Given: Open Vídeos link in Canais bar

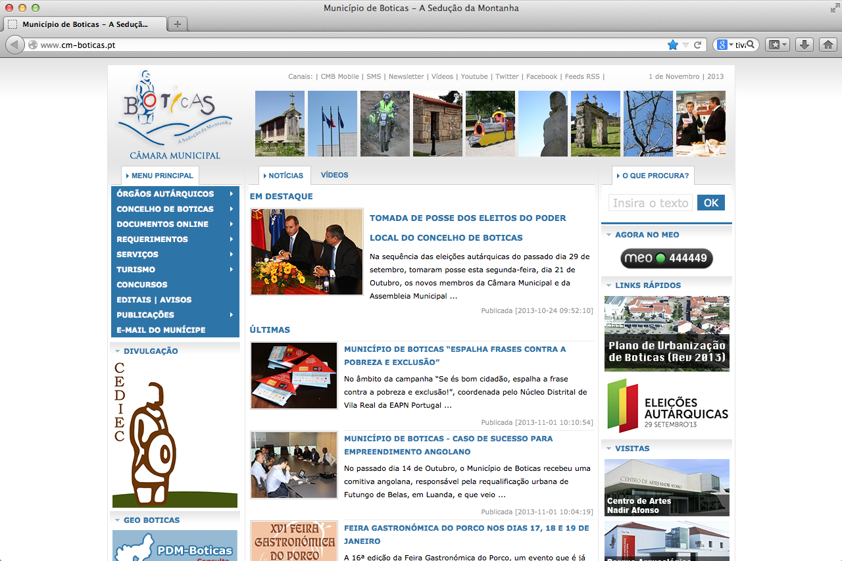Looking at the screenshot, I should tap(442, 76).
